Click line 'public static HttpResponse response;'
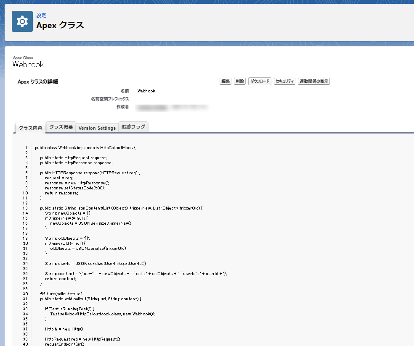Image resolution: width=414 pixels, height=346 pixels. tap(76, 163)
